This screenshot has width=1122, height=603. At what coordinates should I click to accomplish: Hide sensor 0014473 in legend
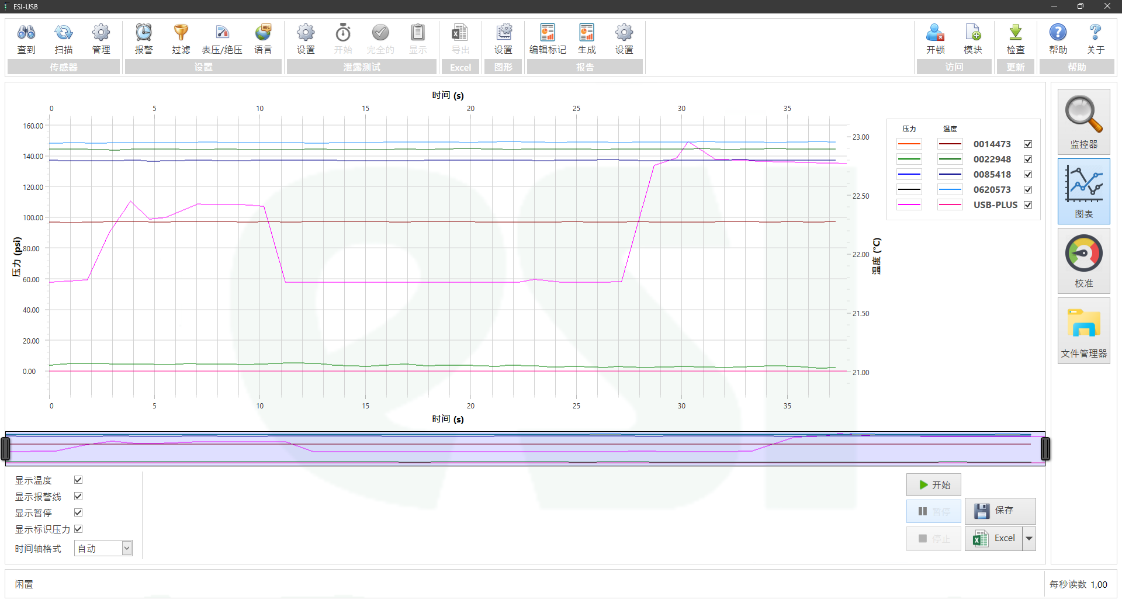coord(1028,144)
